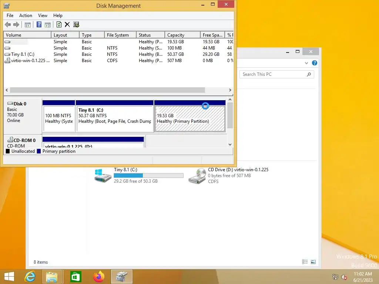Select the unnamed 100 MB volume icon

coord(7,48)
